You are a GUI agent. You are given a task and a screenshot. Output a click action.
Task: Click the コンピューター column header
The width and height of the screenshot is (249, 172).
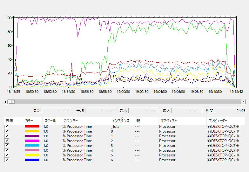click(x=218, y=121)
